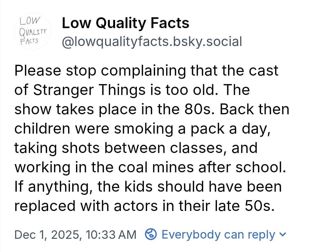Screen dimensions: 317x252
Task: Open the @lowqualityfacts.bsky.social handle link
Action: coord(152,42)
